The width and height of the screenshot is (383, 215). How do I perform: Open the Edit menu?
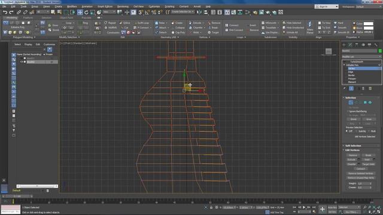pos(13,7)
